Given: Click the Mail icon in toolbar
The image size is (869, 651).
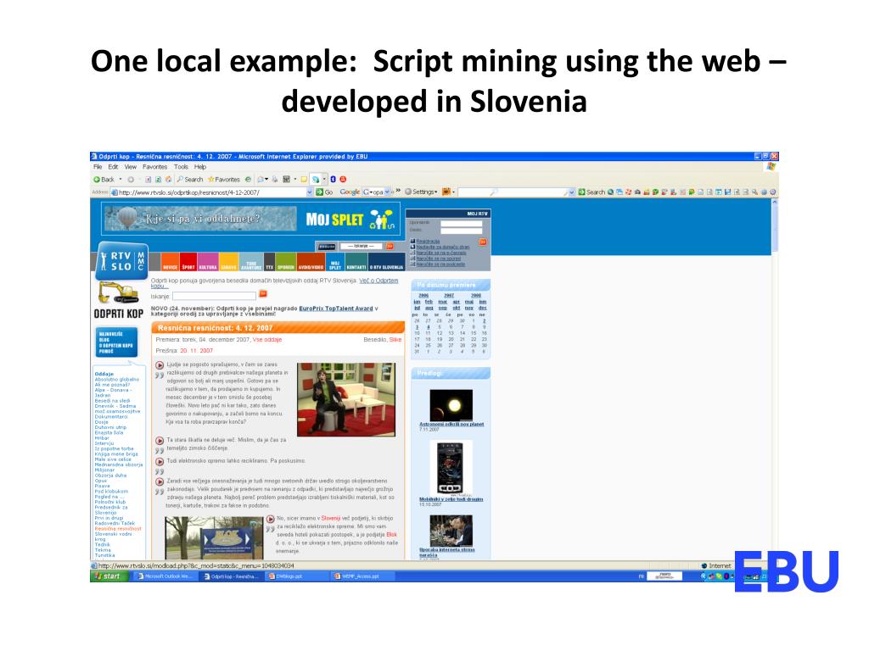Looking at the screenshot, I should (261, 180).
